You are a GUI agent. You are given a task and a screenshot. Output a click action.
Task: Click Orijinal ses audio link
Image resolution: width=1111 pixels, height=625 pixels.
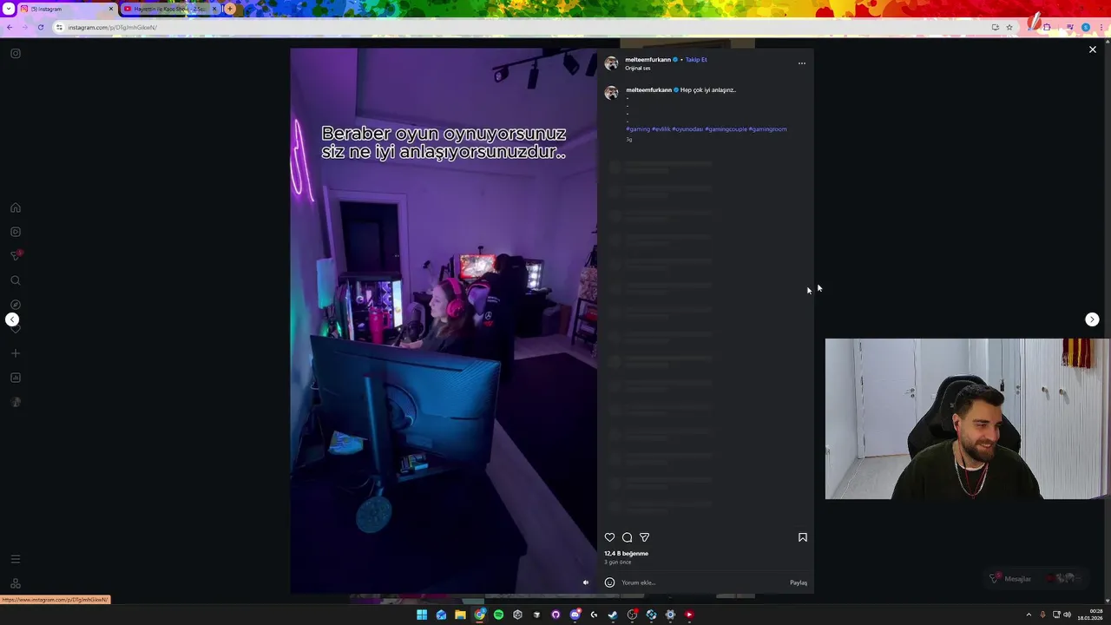coord(638,69)
